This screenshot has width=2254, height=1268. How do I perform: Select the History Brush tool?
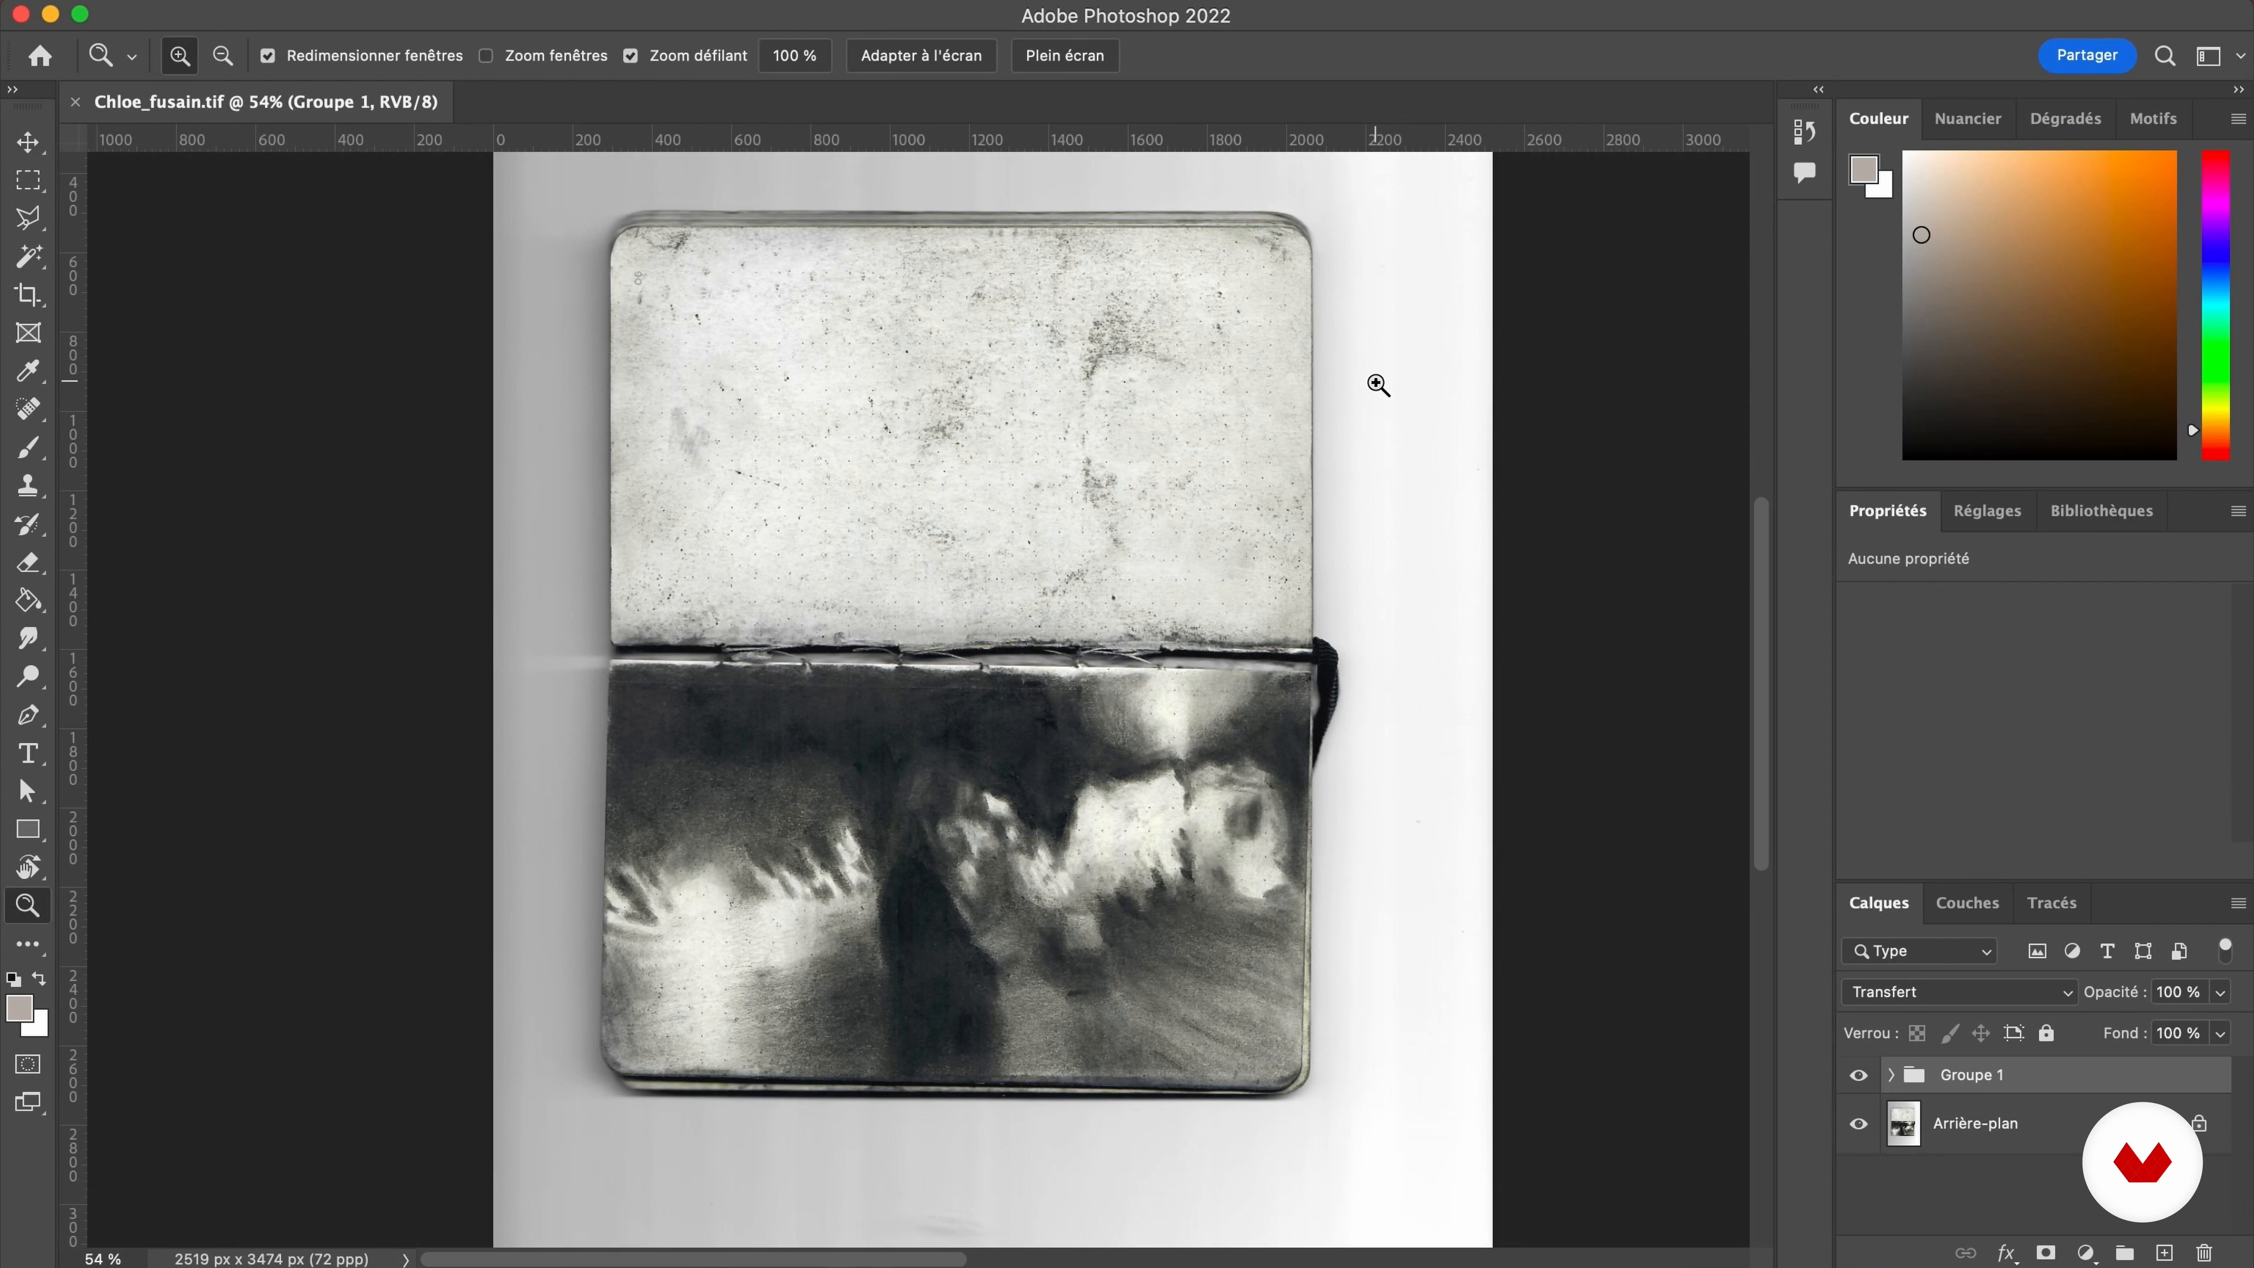pyautogui.click(x=28, y=524)
